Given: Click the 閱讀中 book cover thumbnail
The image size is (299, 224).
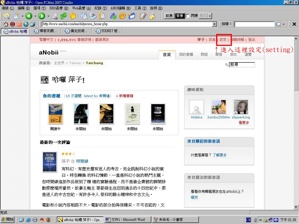Looking at the screenshot, I should 55,114.
